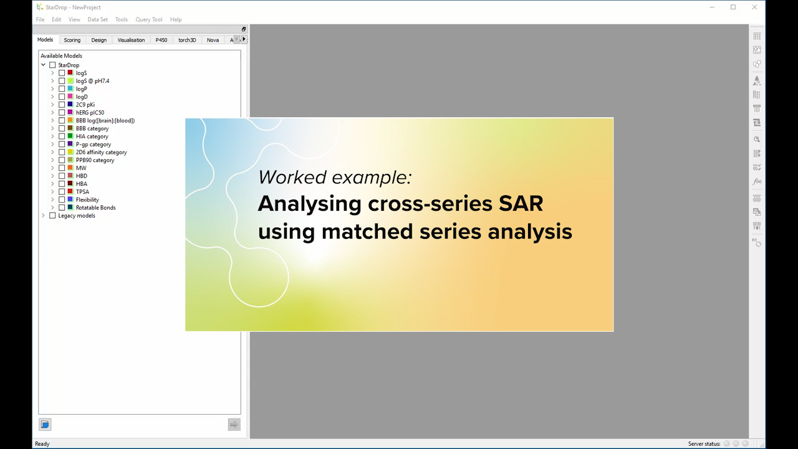The height and width of the screenshot is (449, 798).
Task: Tick the Legacy models checkbox
Action: (52, 215)
